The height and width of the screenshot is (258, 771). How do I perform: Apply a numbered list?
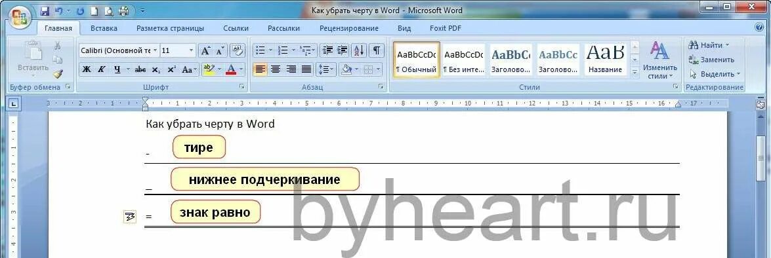(x=283, y=50)
